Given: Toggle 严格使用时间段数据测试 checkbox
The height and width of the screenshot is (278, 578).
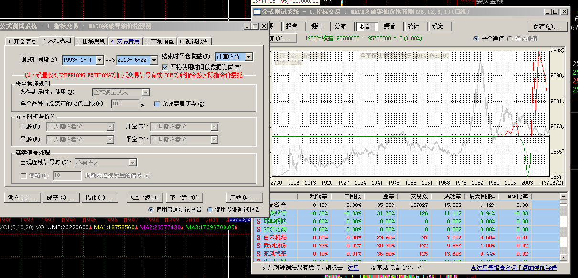Looking at the screenshot, I should tap(165, 67).
